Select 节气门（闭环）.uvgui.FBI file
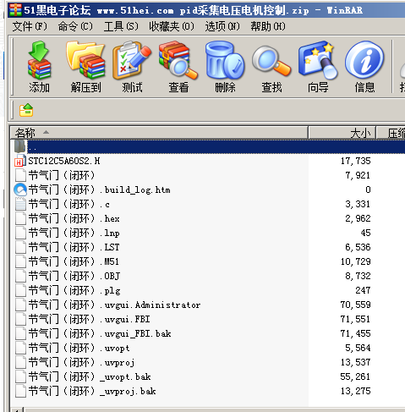The height and width of the screenshot is (412, 405). point(89,319)
